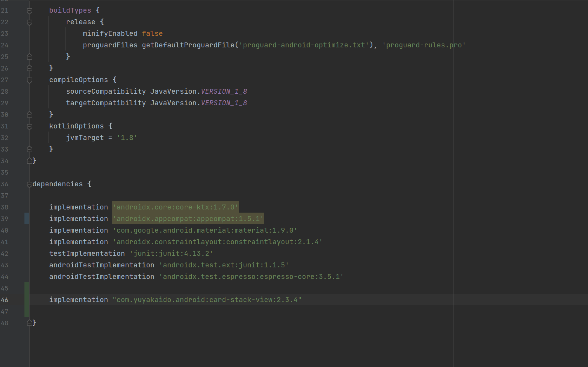This screenshot has height=367, width=588.
Task: Click sourceCompatibility on line 28
Action: click(x=106, y=91)
